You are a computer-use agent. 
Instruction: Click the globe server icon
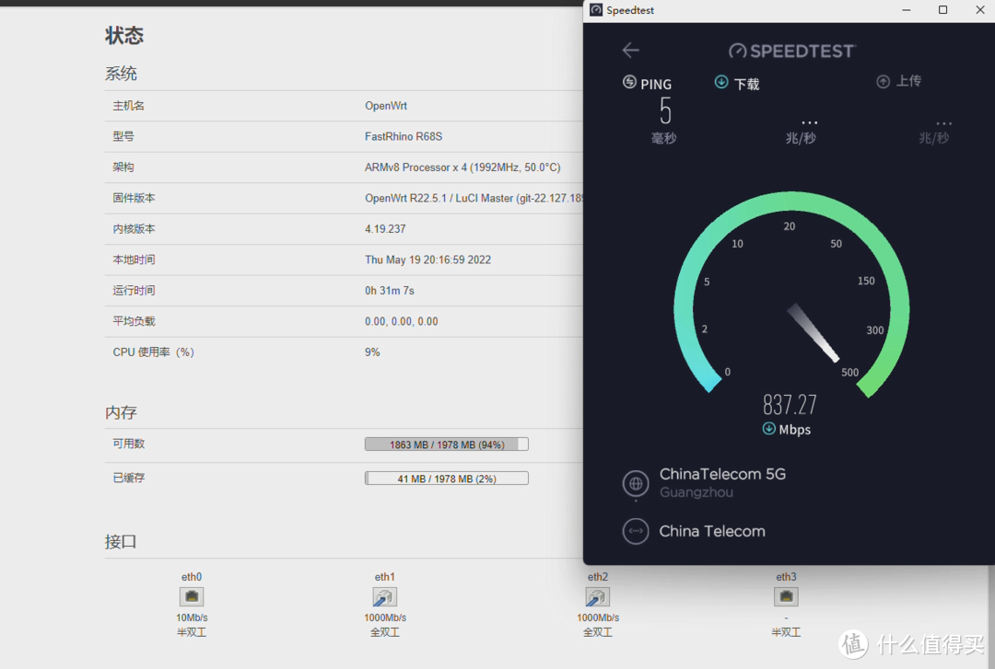click(x=635, y=483)
